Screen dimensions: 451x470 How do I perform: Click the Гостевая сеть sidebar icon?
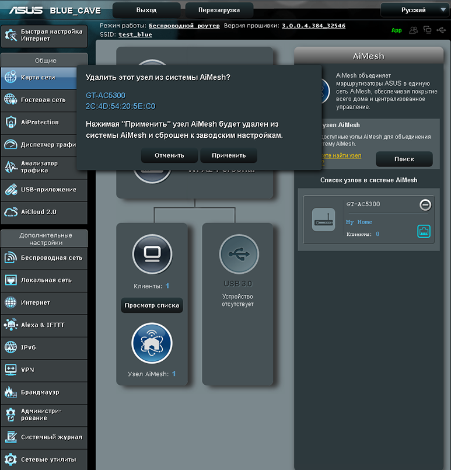(11, 99)
